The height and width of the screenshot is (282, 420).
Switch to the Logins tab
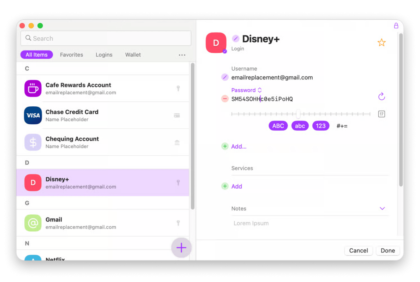coord(104,55)
